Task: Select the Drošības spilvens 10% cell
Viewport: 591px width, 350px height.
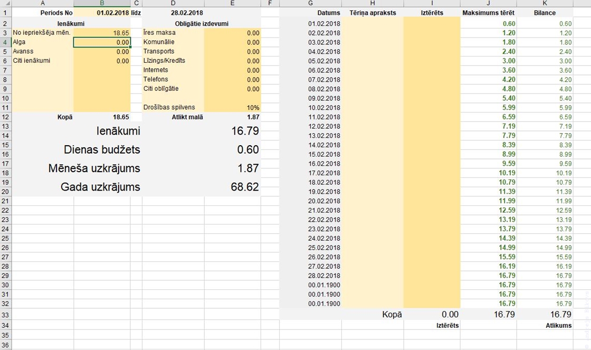Action: 232,108
